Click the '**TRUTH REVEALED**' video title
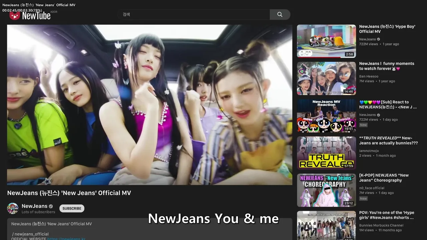The height and width of the screenshot is (240, 427). [x=389, y=140]
